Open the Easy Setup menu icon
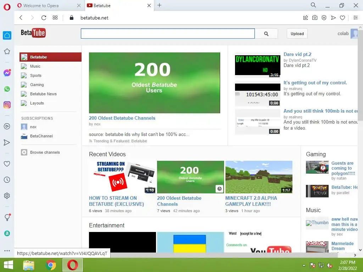 point(356,18)
